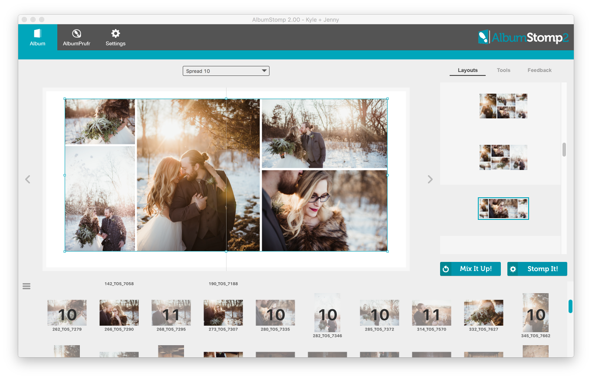
Task: Click the Stomp It! button
Action: click(537, 269)
